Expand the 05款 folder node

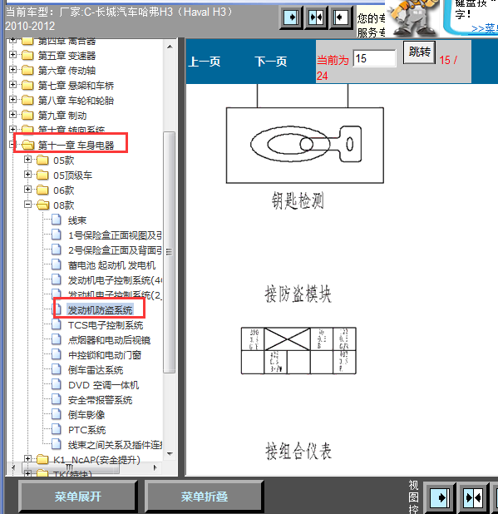tap(27, 160)
